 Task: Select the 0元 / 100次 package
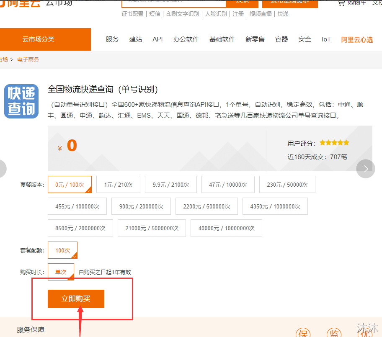pyautogui.click(x=70, y=185)
